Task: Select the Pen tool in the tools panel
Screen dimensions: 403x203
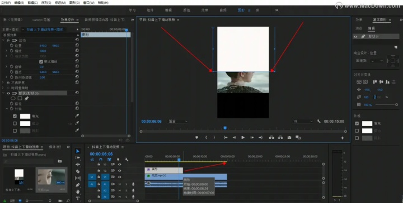Action: 78,185
